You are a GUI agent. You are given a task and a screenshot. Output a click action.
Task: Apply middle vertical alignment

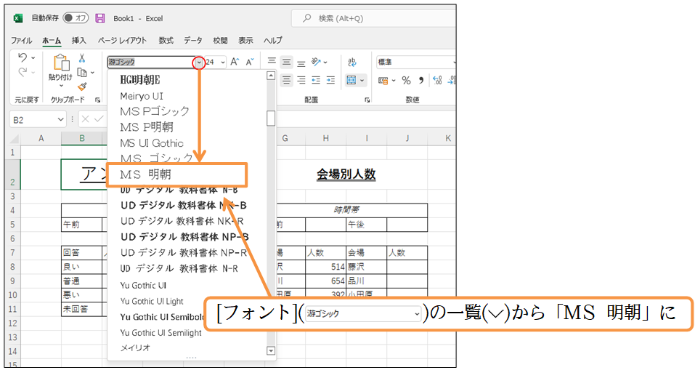pos(287,62)
